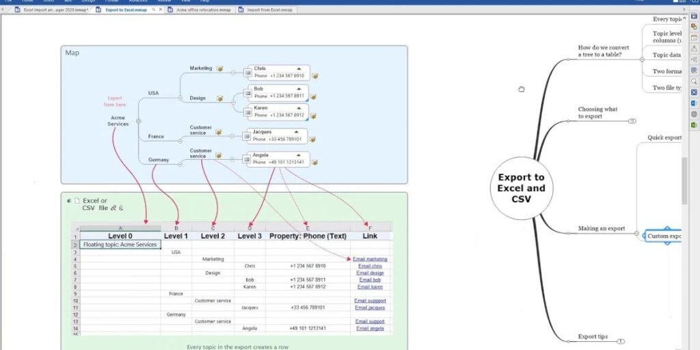
Task: Collapse Jacques topic properties triangle
Action: (297, 132)
